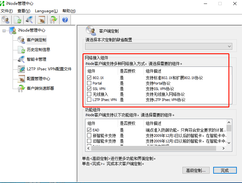Screen dimensions: 242x183
Task: Select 配置管理中心 in the tree
Action: 38,79
